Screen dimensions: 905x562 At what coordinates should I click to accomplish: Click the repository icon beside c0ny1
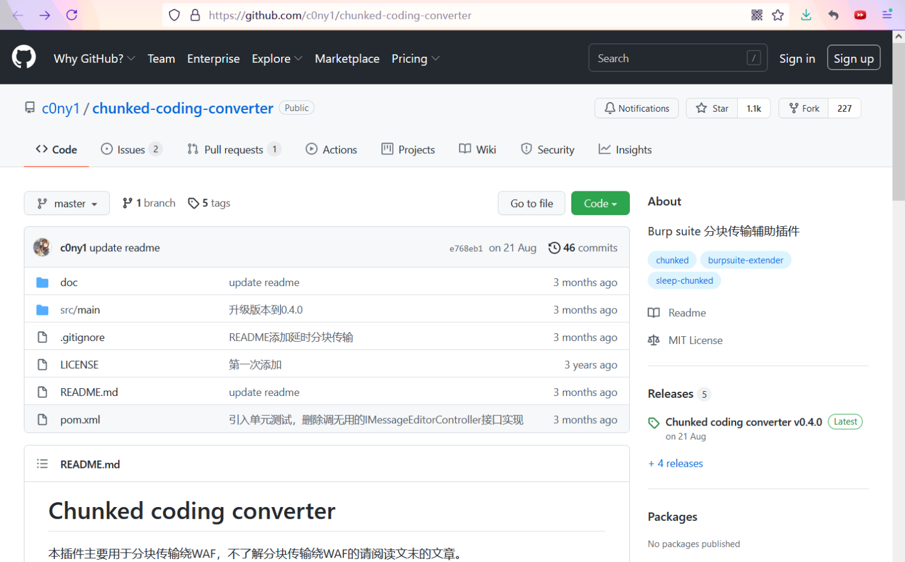point(30,107)
